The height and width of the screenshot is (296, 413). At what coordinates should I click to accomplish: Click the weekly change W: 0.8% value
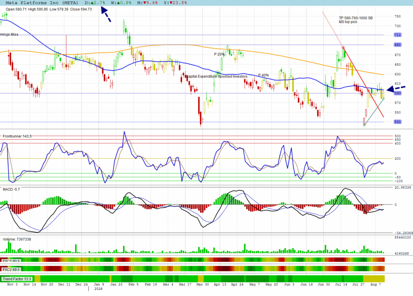(121, 3)
